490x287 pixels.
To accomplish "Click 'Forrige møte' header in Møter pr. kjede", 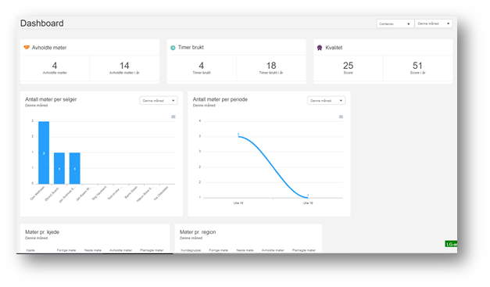I will coord(66,250).
